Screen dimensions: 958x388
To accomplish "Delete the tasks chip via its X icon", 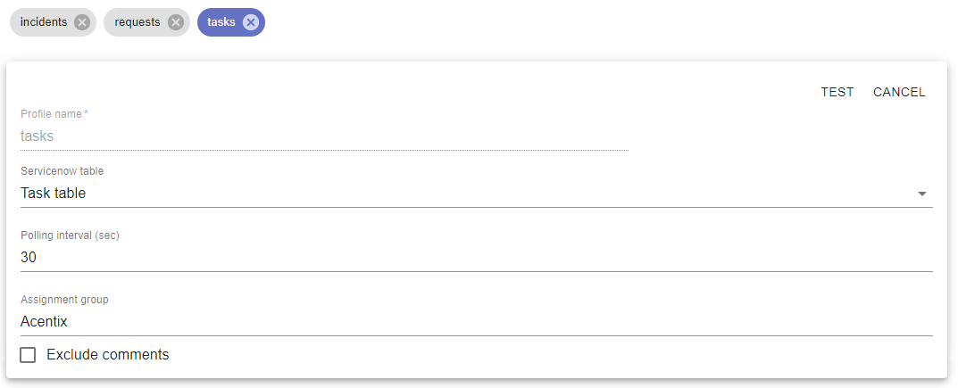I will (251, 22).
